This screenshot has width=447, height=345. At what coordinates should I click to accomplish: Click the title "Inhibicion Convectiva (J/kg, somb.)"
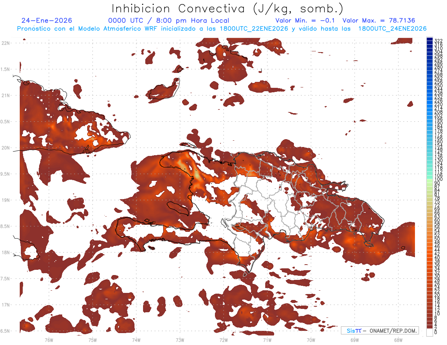228,9
